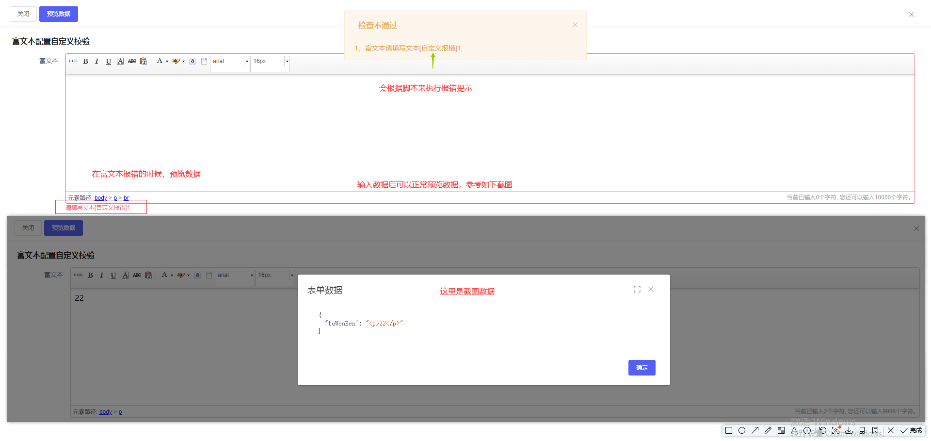Toggle italic in the upper editor toolbar
The width and height of the screenshot is (931, 441).
pos(97,61)
